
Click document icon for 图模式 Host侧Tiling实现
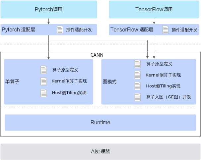pyautogui.click(x=138, y=86)
